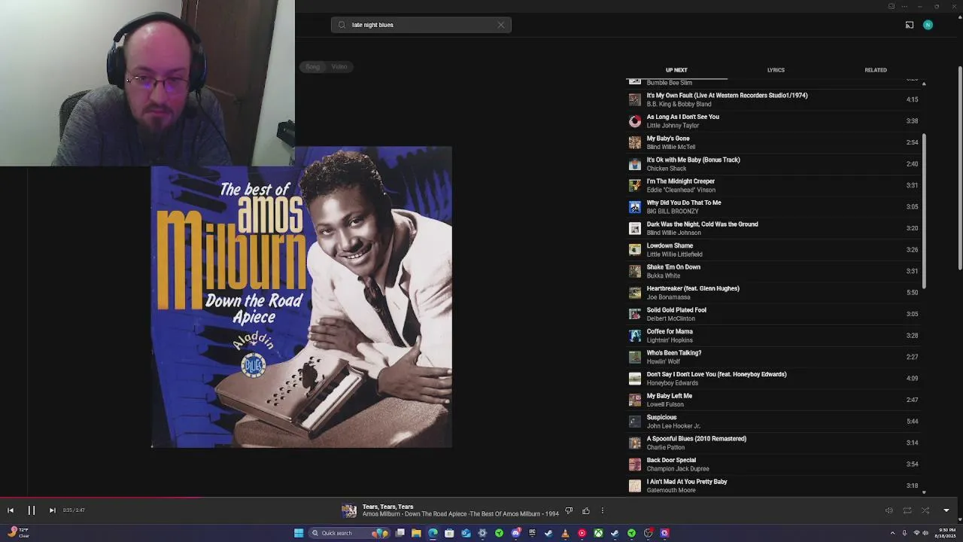Open VLC media player from the taskbar

(x=565, y=533)
